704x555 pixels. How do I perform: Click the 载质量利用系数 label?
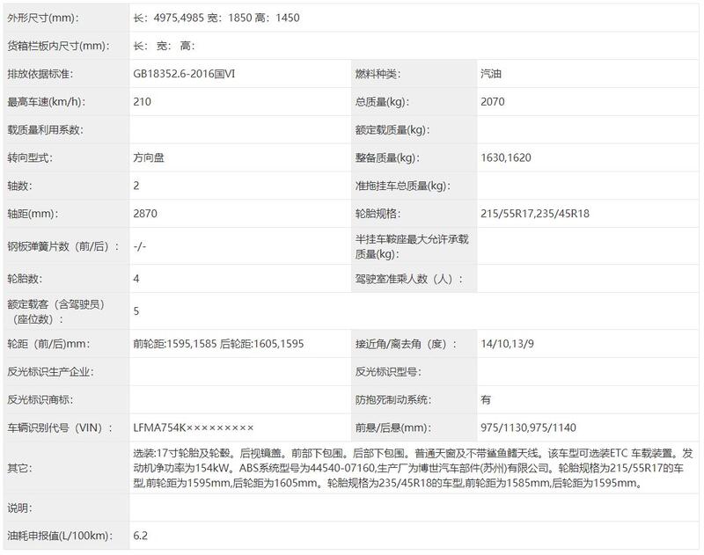(x=46, y=130)
